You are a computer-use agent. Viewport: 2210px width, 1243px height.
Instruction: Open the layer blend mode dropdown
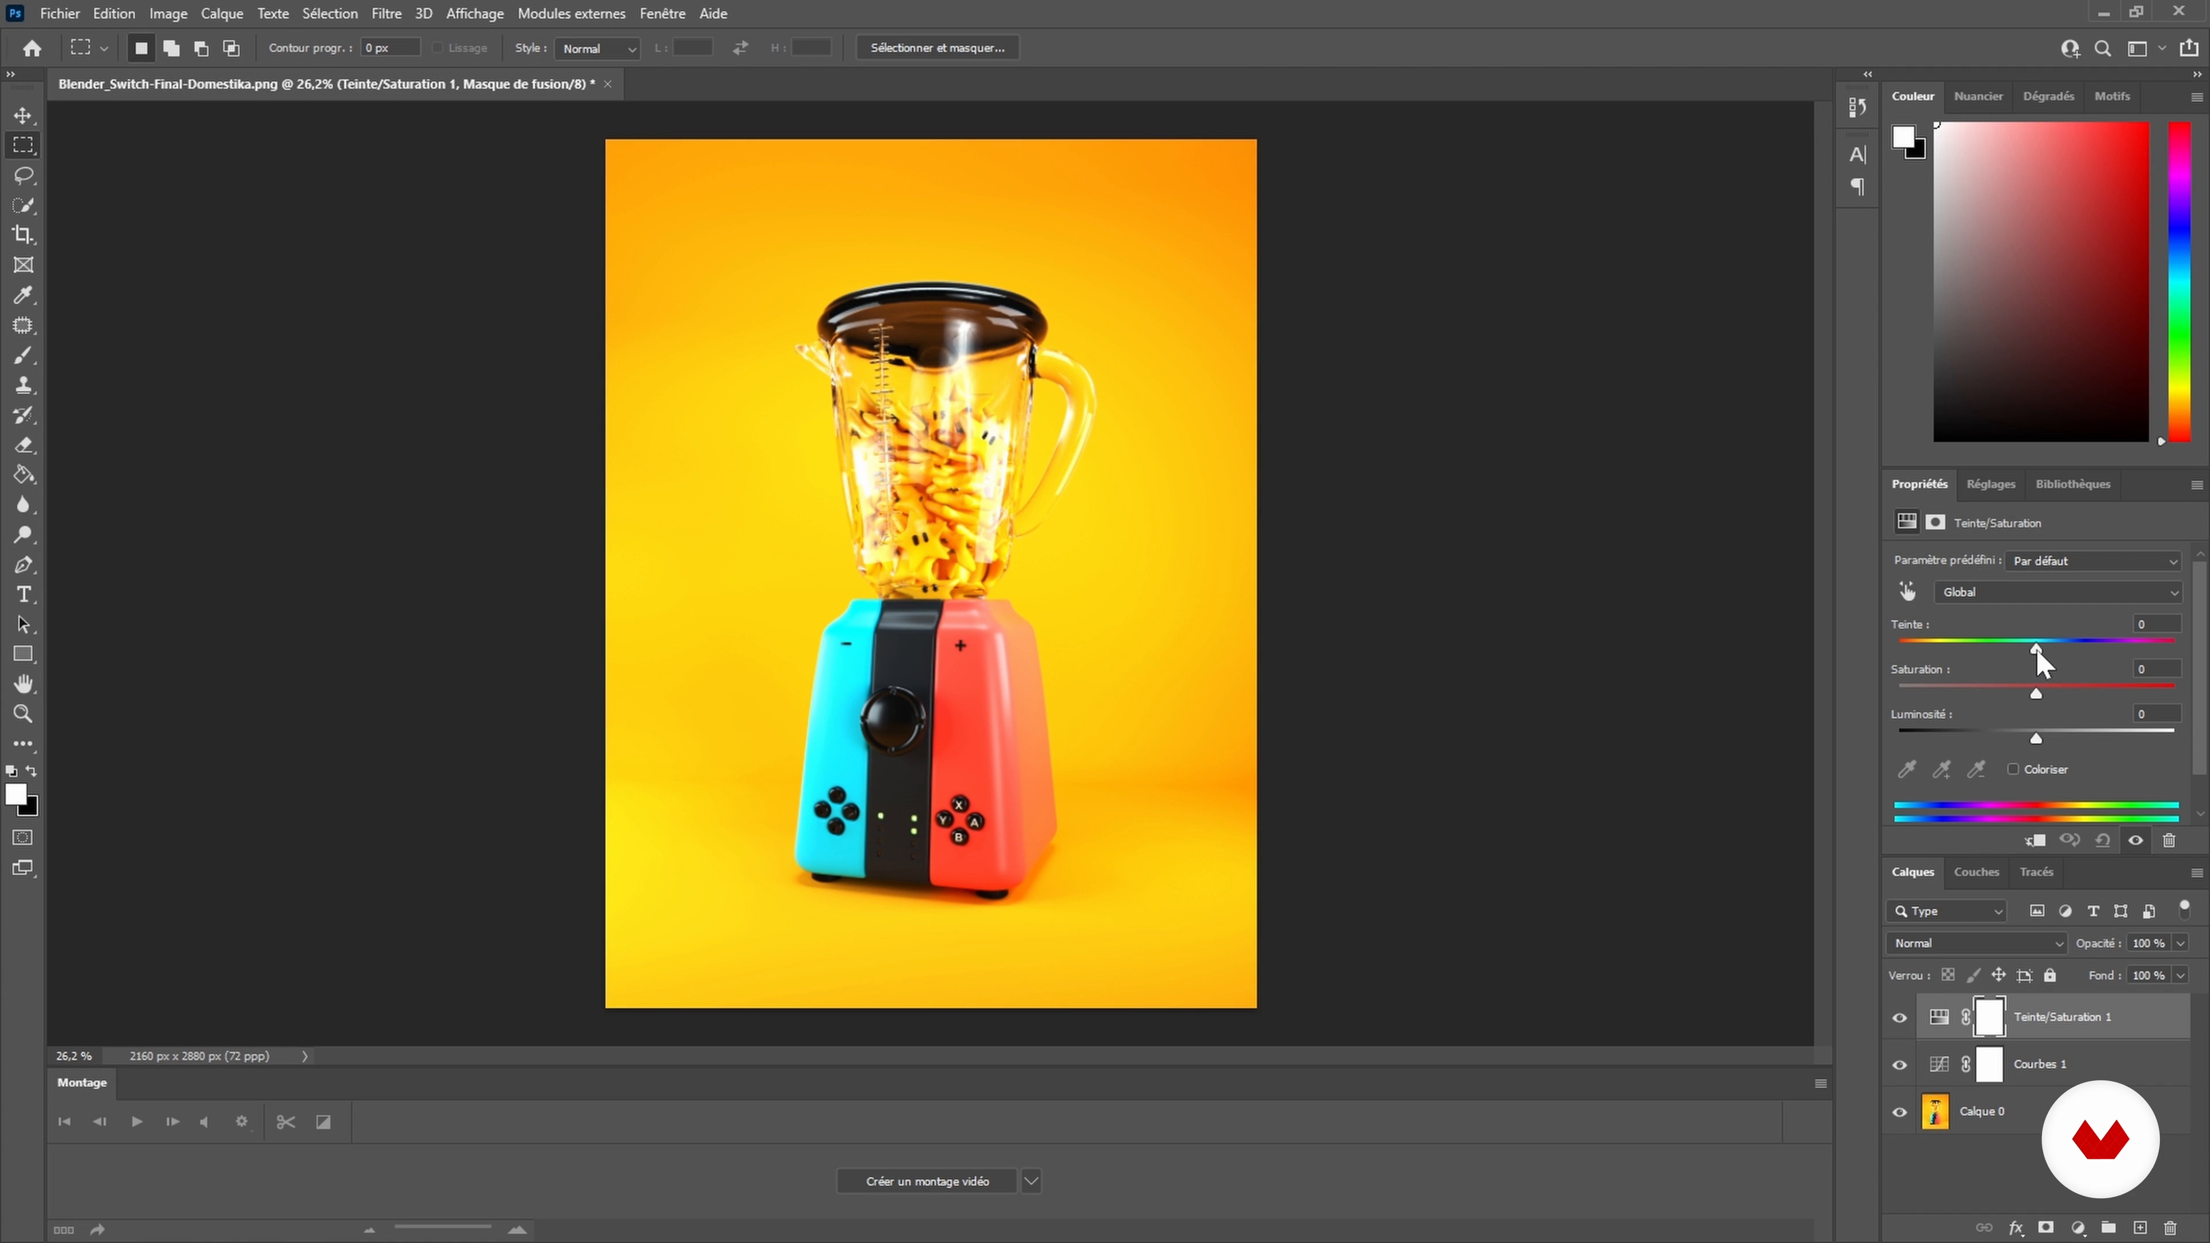(1976, 944)
